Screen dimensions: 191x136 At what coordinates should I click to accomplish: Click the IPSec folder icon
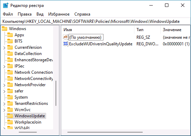pyautogui.click(x=10, y=66)
